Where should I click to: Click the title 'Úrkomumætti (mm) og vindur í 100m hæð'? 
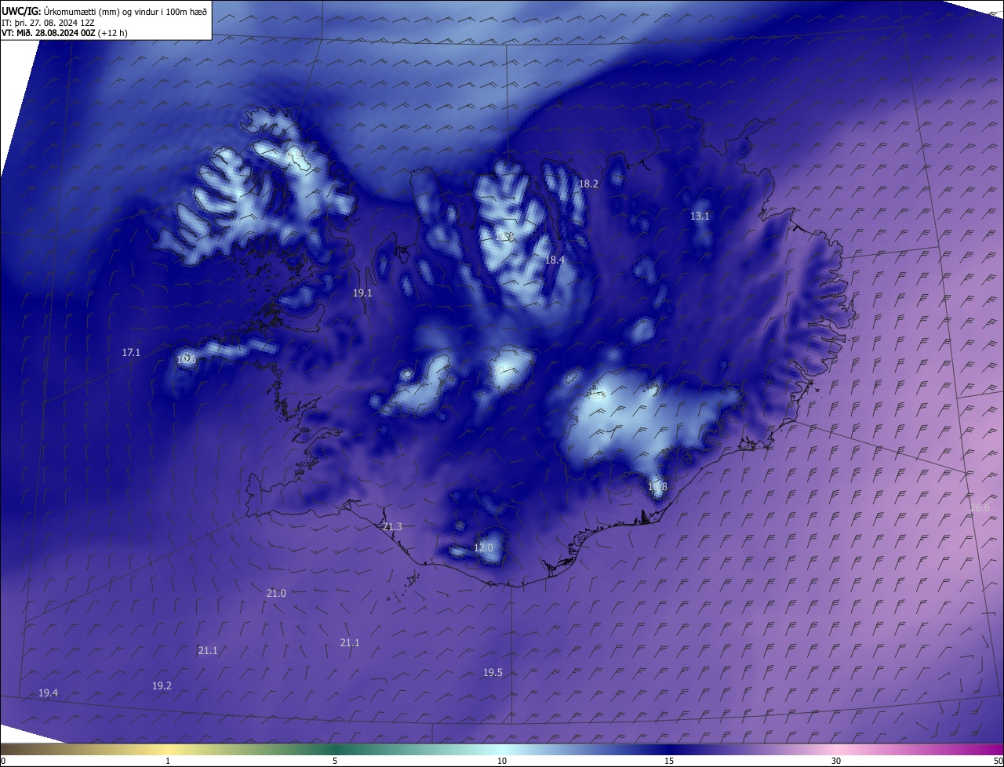(126, 13)
